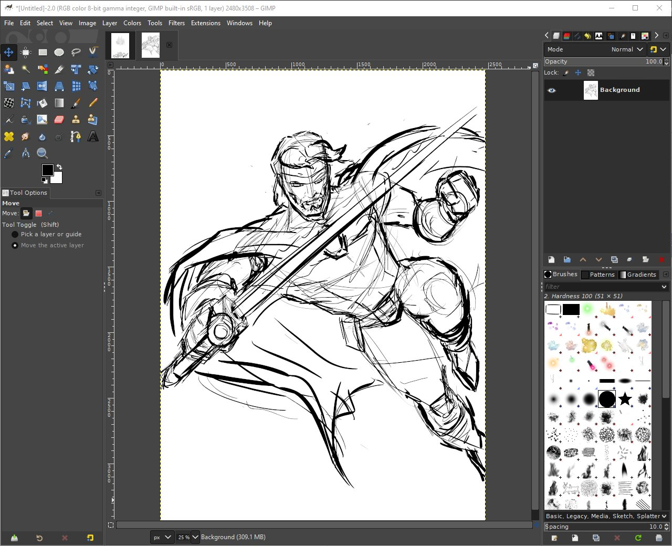Select the Text tool
Screen dimensions: 672x546
tap(93, 136)
